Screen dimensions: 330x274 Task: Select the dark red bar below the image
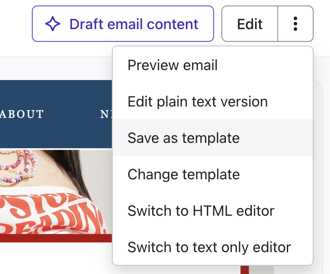click(x=55, y=238)
